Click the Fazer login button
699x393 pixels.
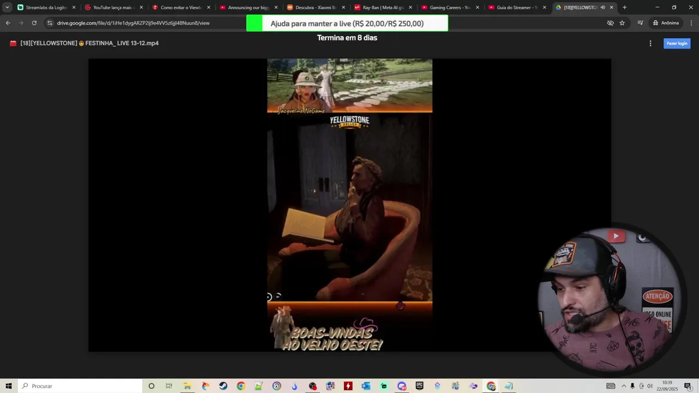pyautogui.click(x=677, y=43)
